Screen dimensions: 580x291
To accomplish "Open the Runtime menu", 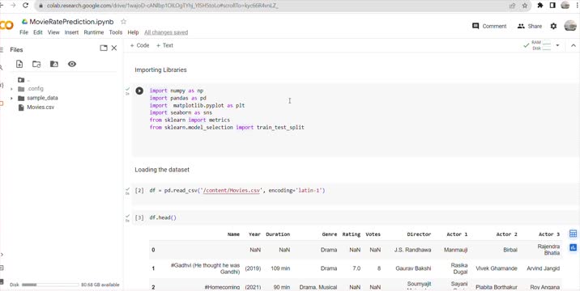I will coord(94,32).
